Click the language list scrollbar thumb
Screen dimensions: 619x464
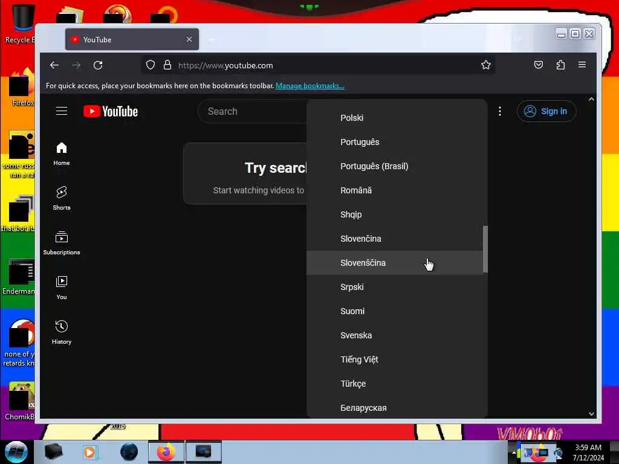[485, 249]
